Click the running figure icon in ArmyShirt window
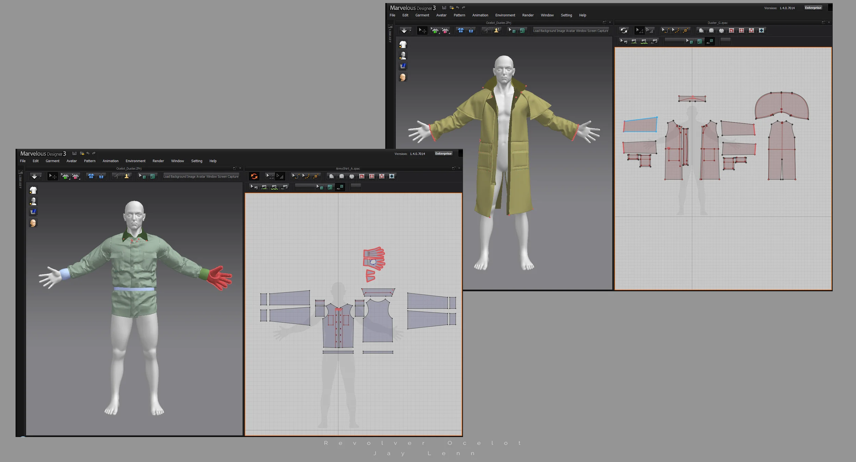This screenshot has width=856, height=462. point(117,176)
